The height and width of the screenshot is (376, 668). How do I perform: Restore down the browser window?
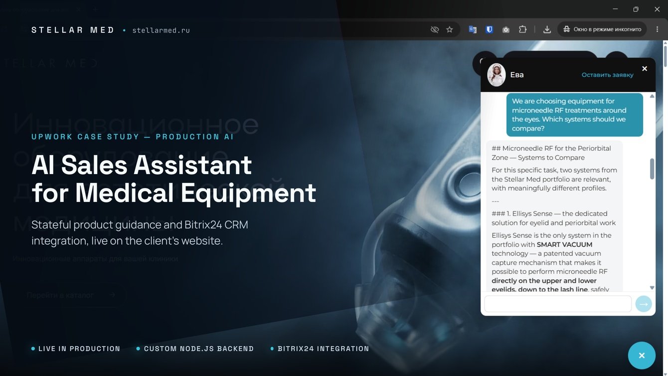click(x=636, y=9)
